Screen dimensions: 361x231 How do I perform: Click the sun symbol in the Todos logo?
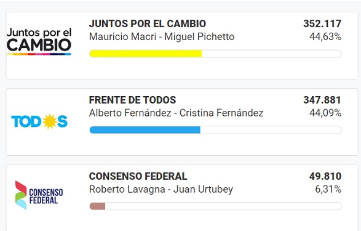[49, 121]
